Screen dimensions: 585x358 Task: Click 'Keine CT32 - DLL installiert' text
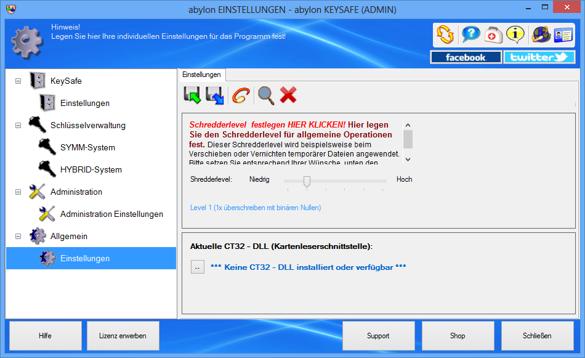[x=308, y=267]
